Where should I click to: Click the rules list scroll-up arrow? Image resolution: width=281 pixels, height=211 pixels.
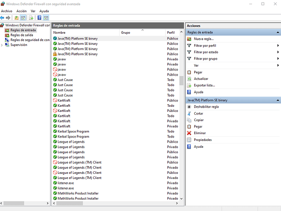click(x=181, y=32)
